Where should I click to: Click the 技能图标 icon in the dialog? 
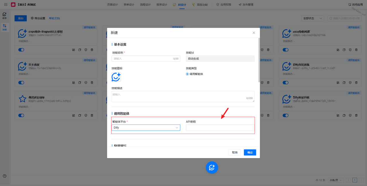(116, 77)
